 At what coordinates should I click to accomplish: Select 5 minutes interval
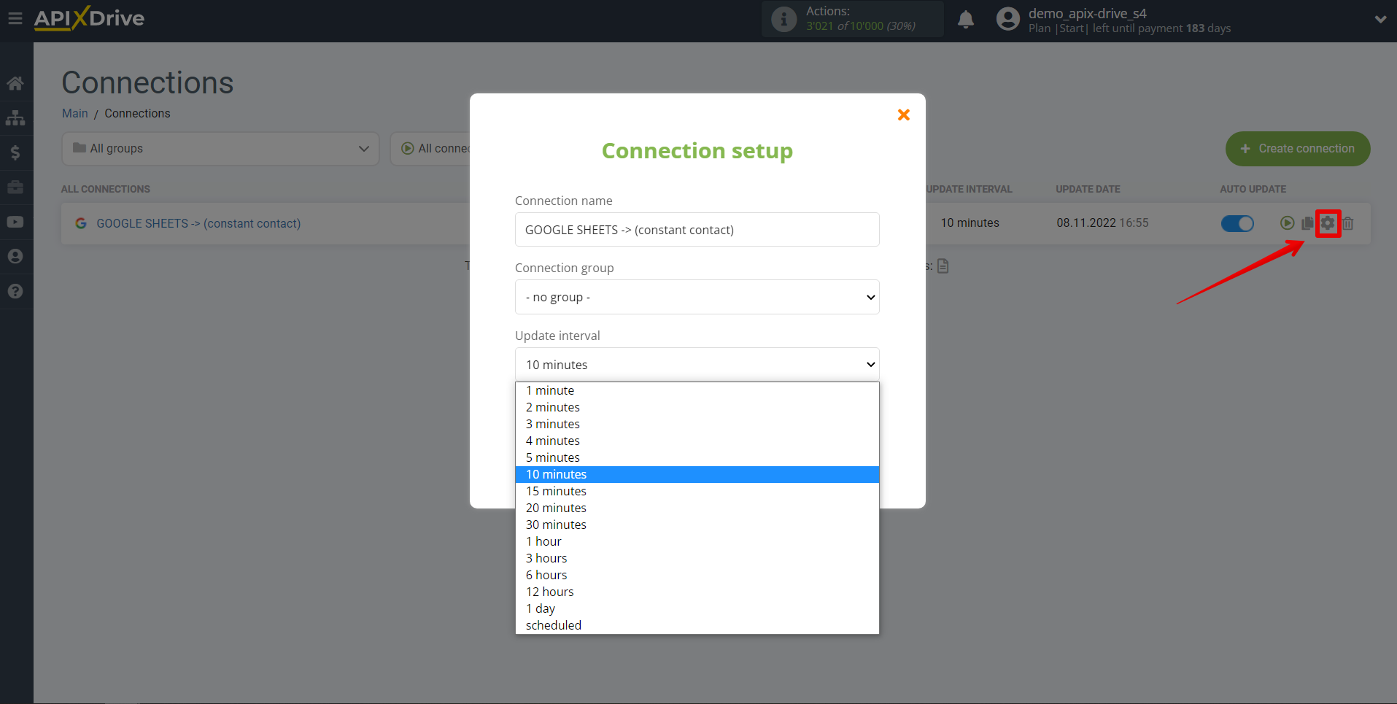click(697, 457)
